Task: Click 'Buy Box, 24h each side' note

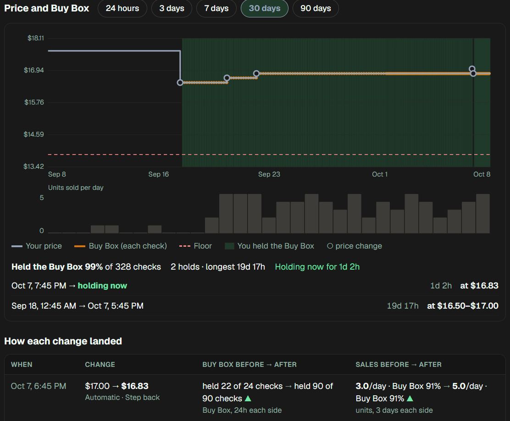Action: tap(242, 410)
